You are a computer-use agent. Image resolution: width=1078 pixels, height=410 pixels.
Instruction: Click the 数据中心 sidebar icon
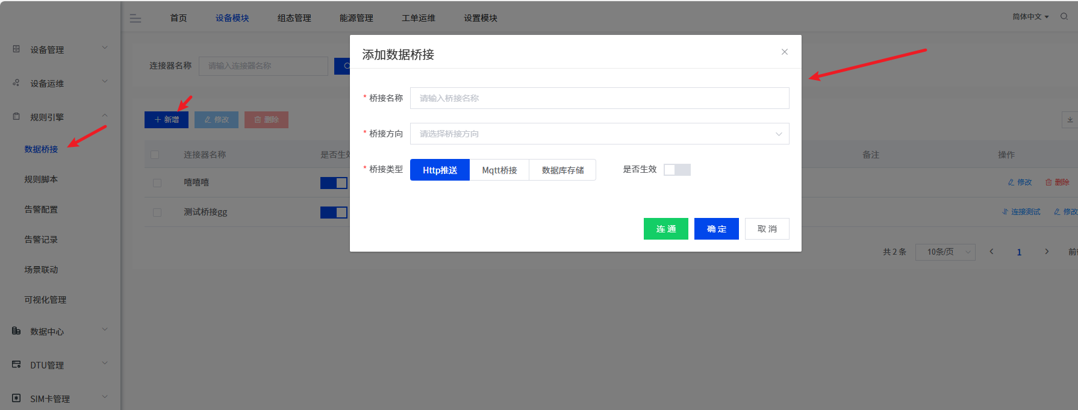tap(16, 331)
